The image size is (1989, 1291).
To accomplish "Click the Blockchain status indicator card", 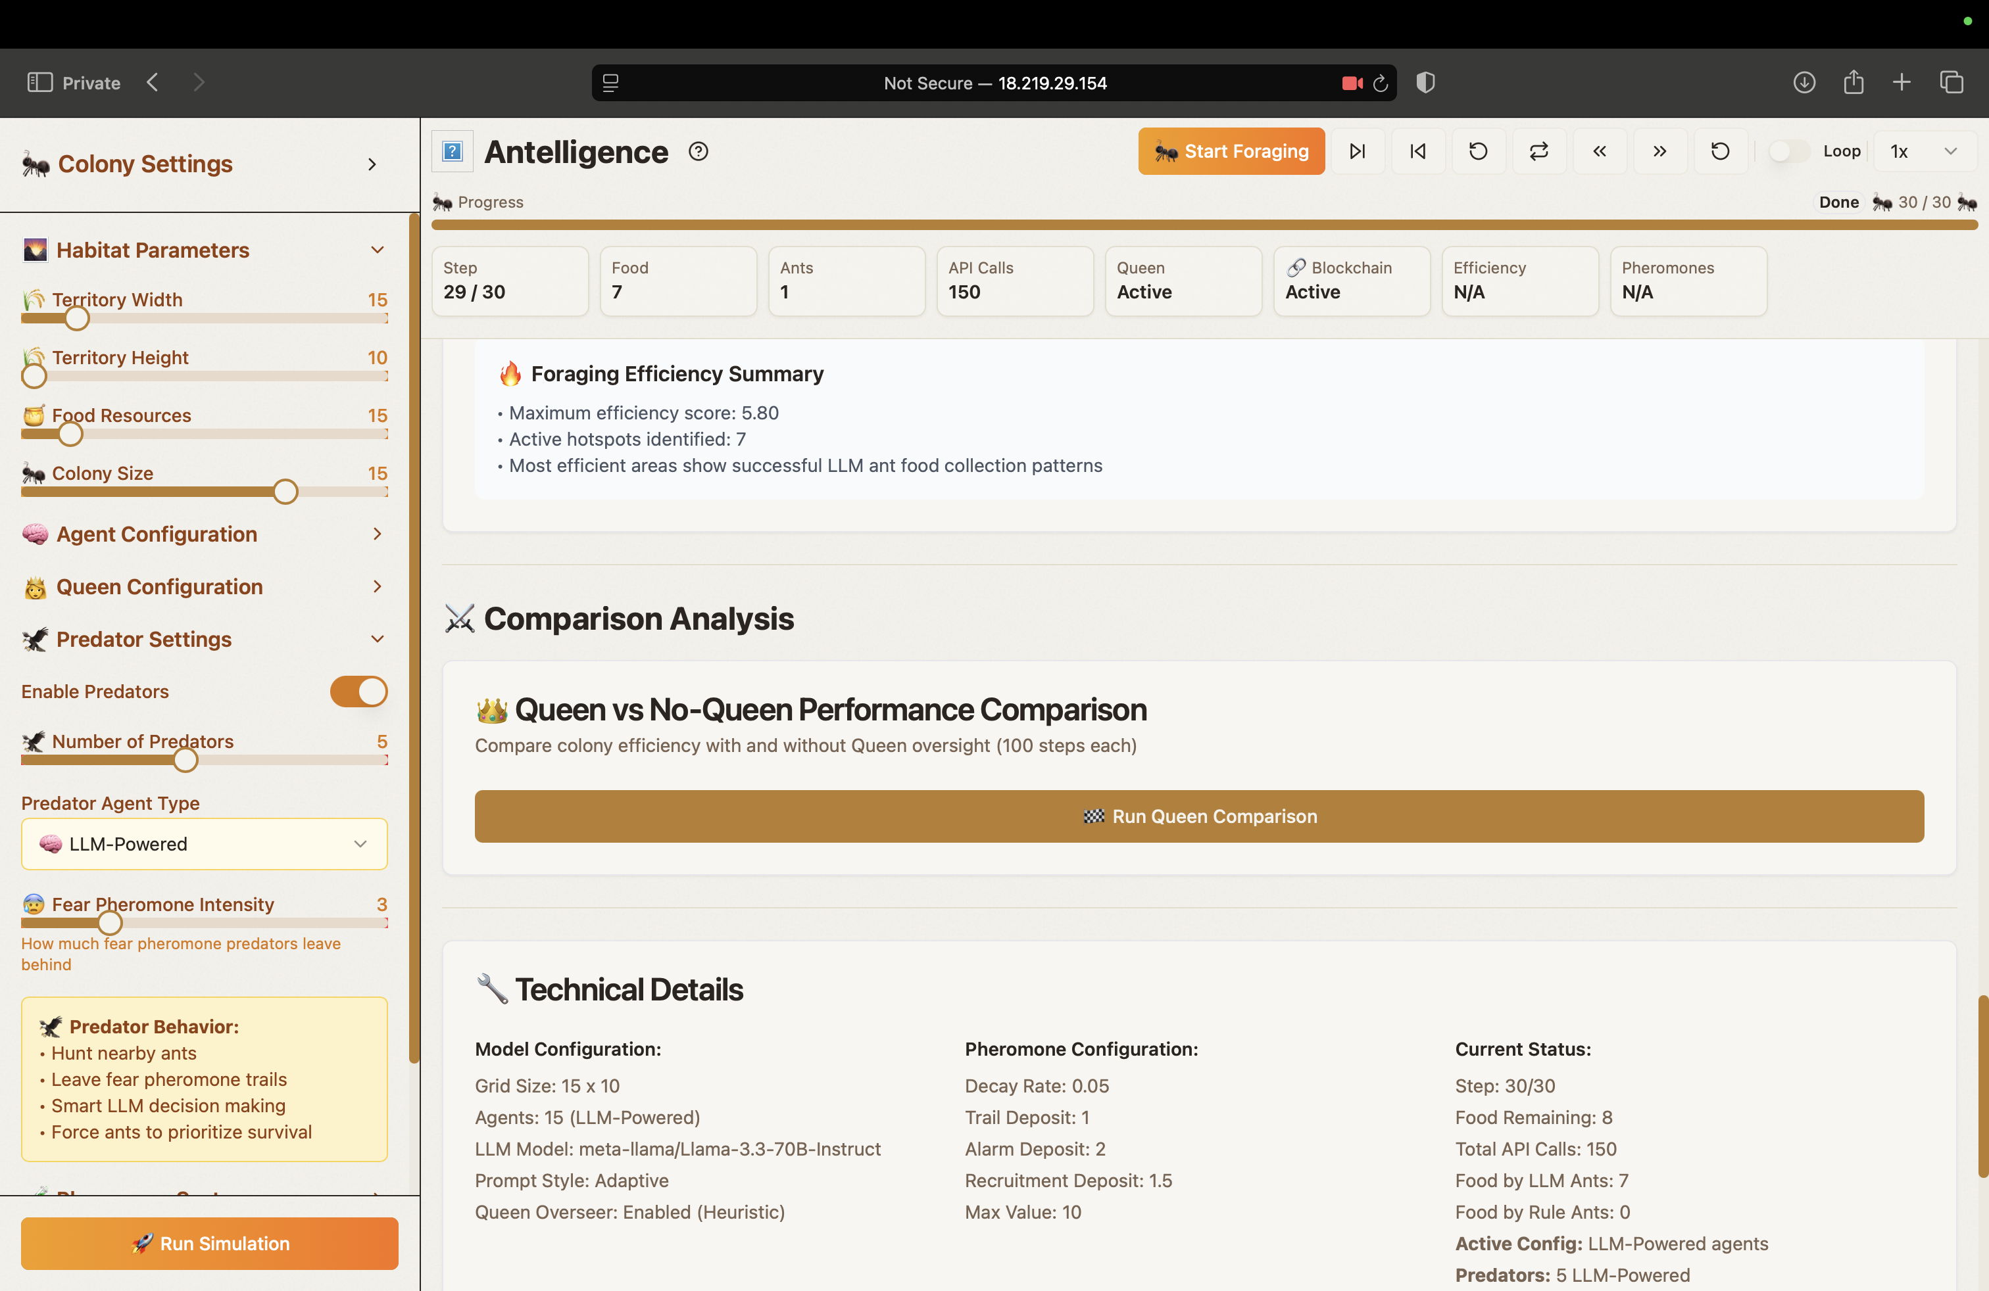I will [1352, 281].
